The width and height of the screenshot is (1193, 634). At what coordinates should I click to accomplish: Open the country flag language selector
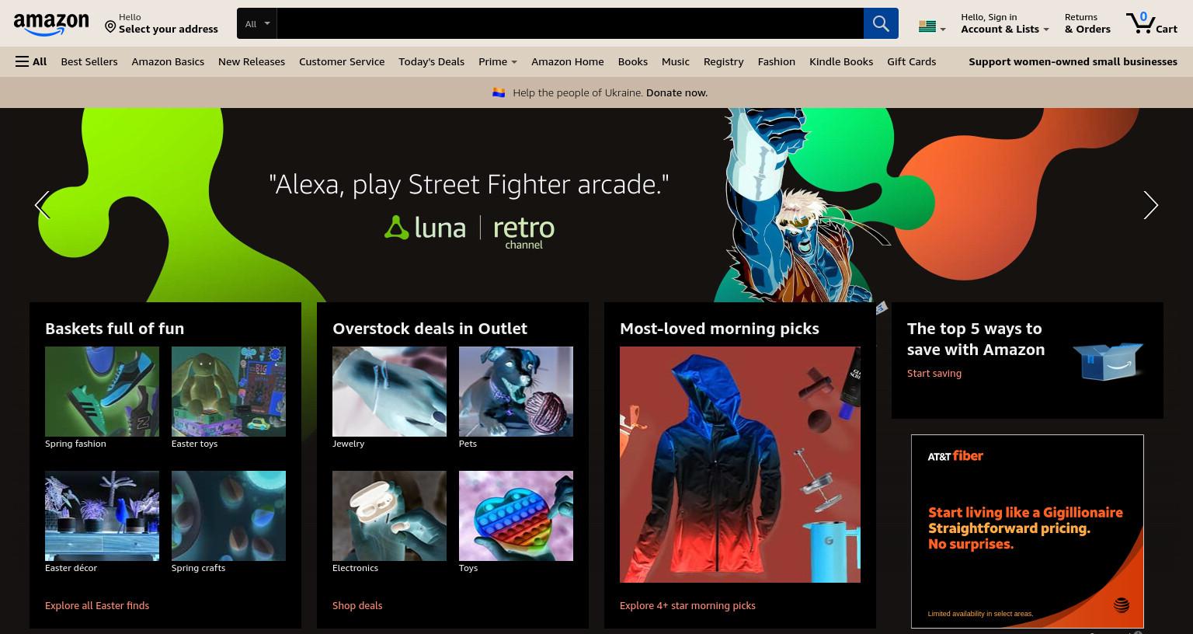pos(931,27)
